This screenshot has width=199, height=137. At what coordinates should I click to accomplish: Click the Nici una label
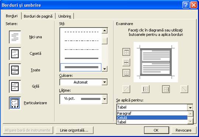(x=35, y=37)
